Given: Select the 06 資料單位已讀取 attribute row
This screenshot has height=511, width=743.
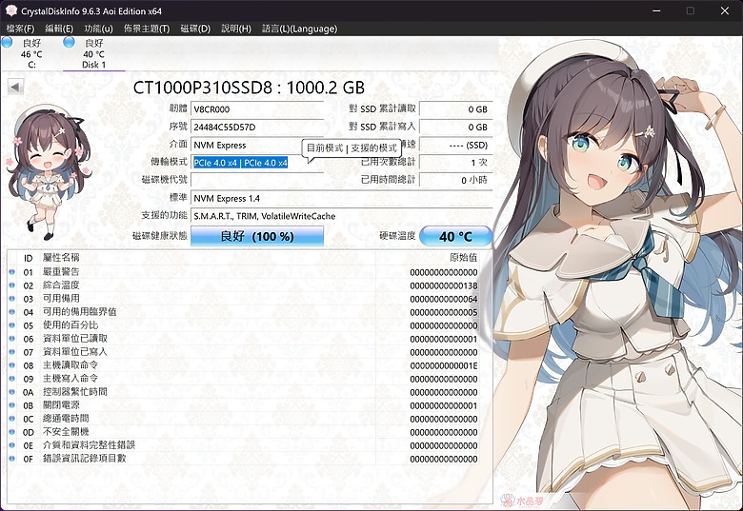Looking at the screenshot, I should (244, 339).
